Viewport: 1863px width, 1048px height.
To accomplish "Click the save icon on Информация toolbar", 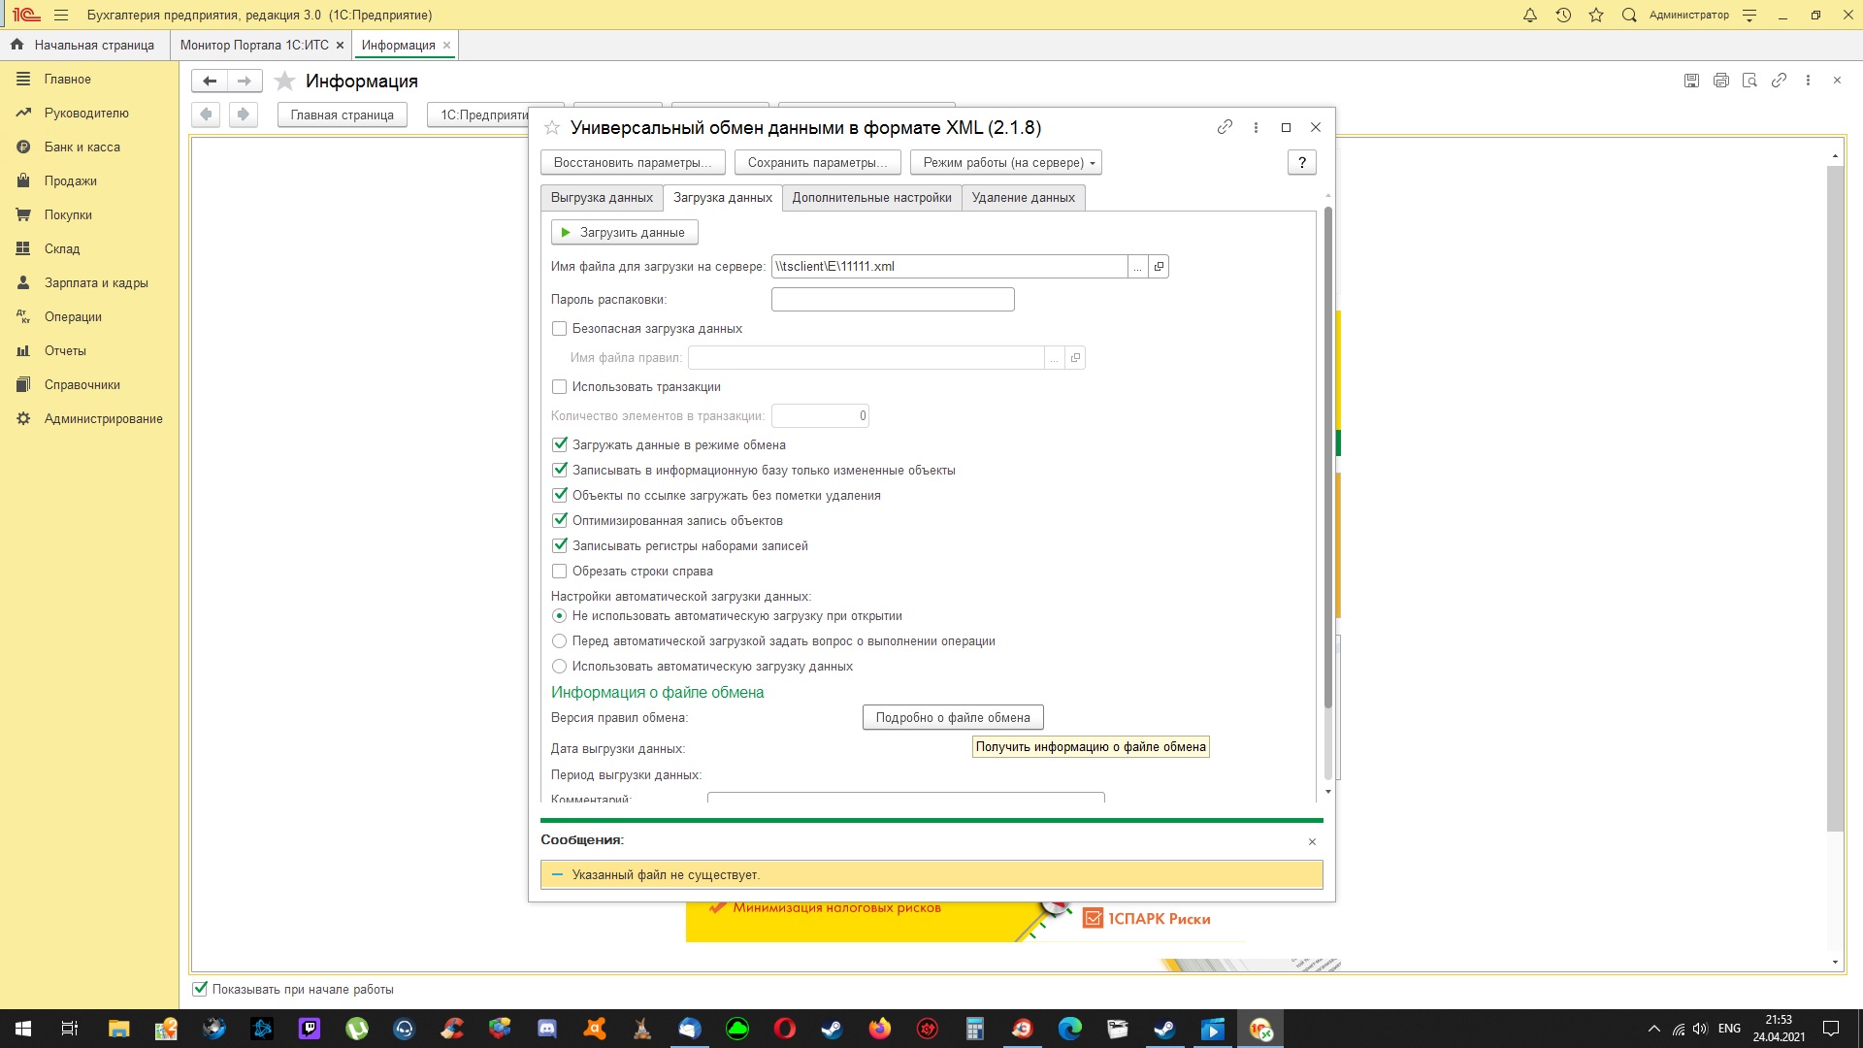I will tap(1691, 81).
